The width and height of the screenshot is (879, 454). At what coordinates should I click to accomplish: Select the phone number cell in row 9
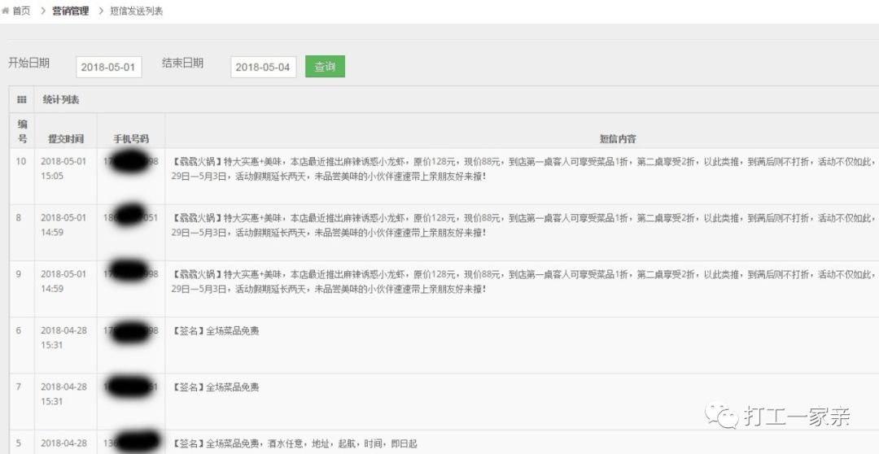(131, 274)
